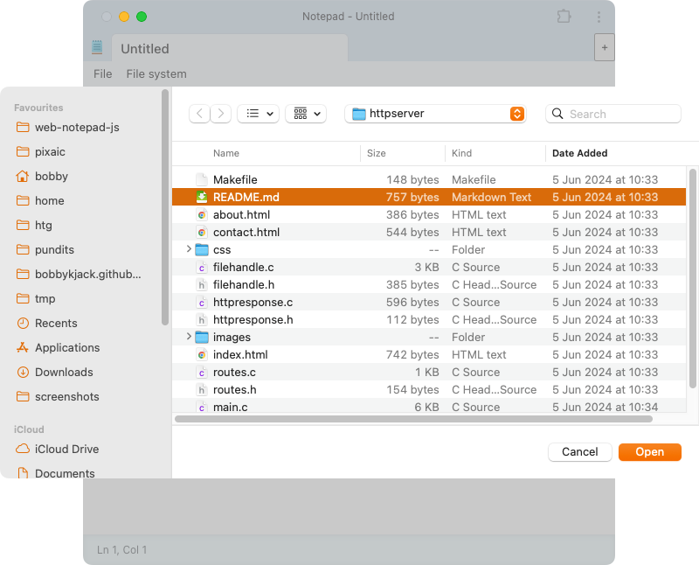Open the httpserver location popup

click(435, 114)
